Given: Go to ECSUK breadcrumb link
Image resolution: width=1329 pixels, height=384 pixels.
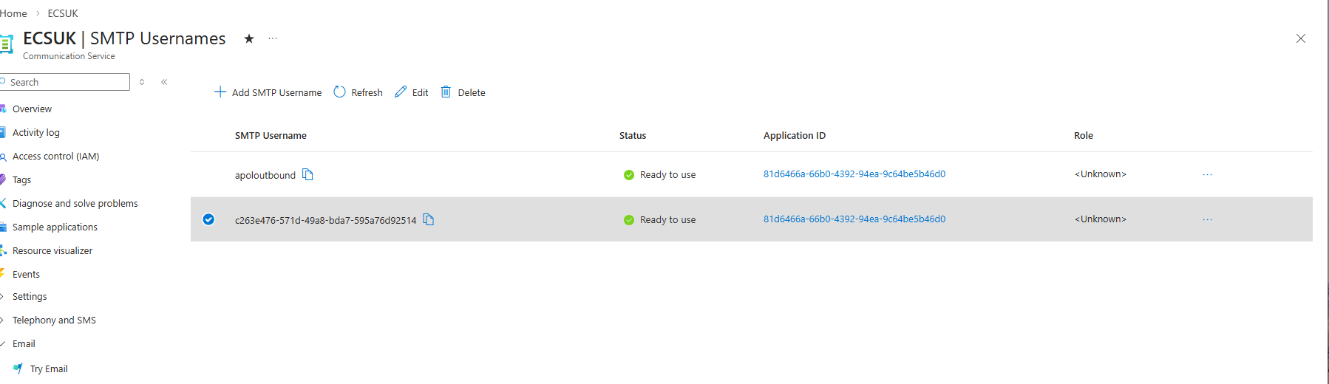Looking at the screenshot, I should tap(63, 13).
